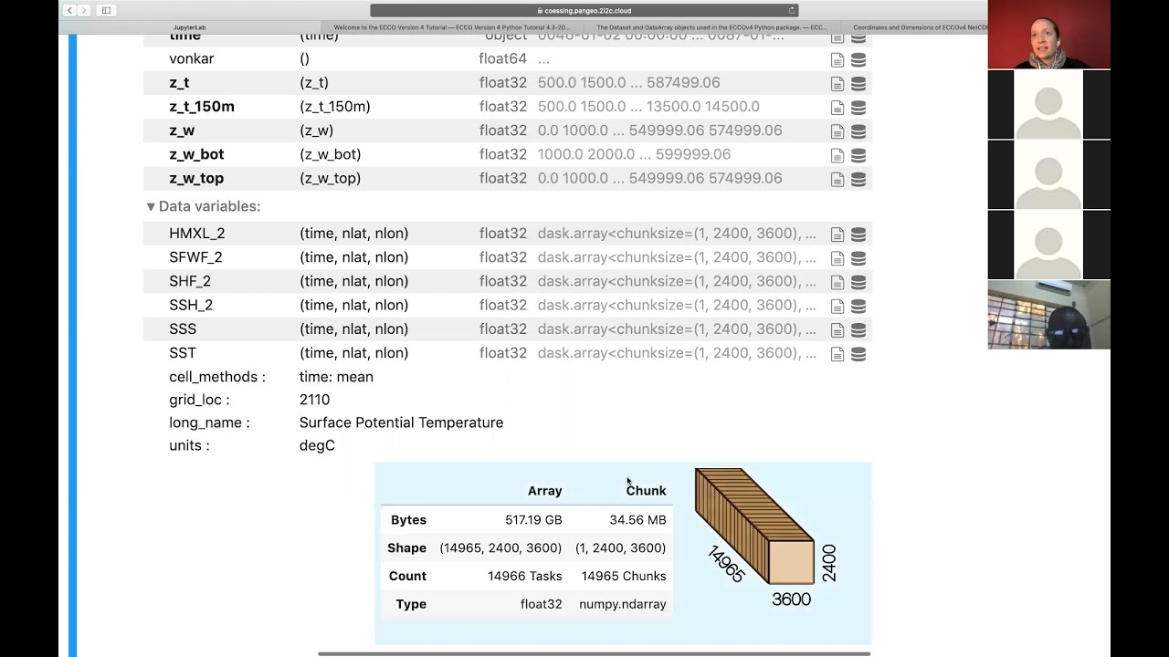
Task: Click the "(14965, 2400, 3600)" array shape
Action: tap(500, 547)
